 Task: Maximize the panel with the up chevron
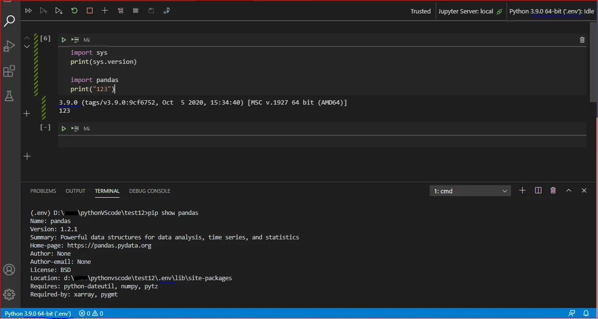tap(569, 190)
